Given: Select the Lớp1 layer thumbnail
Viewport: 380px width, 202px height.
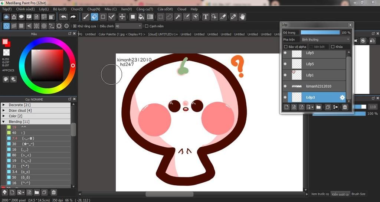Looking at the screenshot, I should point(297,75).
